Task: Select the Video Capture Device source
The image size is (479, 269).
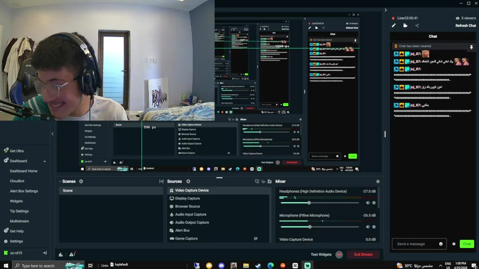Action: (219, 191)
